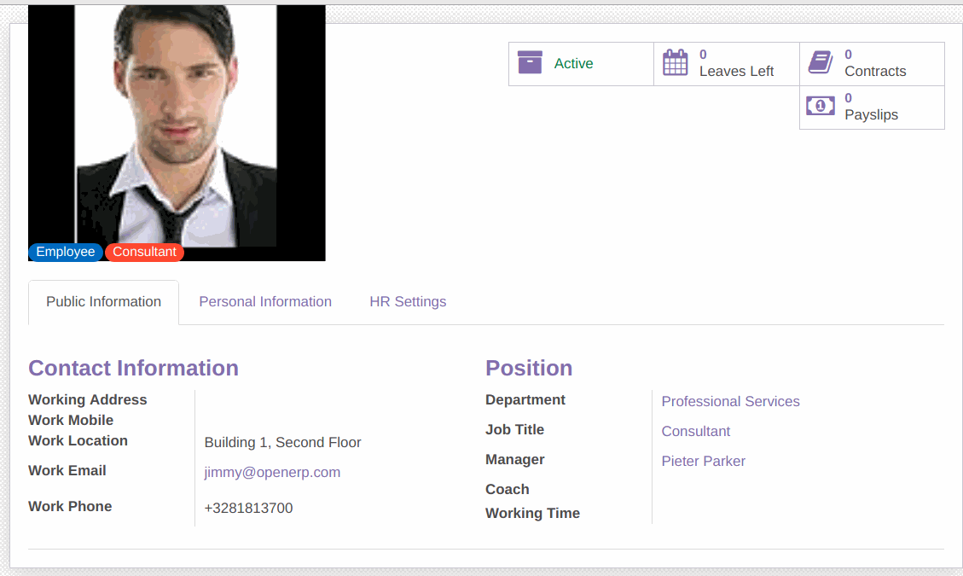This screenshot has height=576, width=963.
Task: Open the Professional Services department link
Action: [730, 402]
